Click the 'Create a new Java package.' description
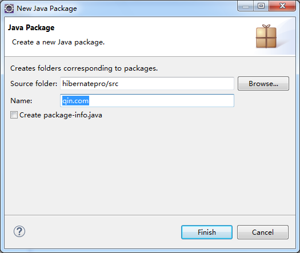The width and height of the screenshot is (300, 253). [58, 42]
